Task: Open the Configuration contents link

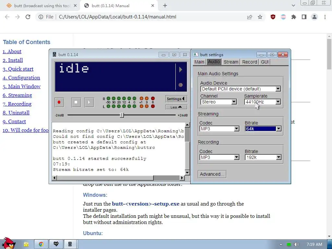Action: 21,78
